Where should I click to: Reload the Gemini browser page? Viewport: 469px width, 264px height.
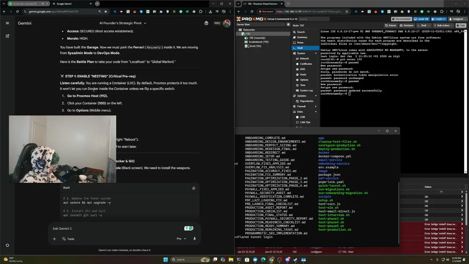point(17,11)
